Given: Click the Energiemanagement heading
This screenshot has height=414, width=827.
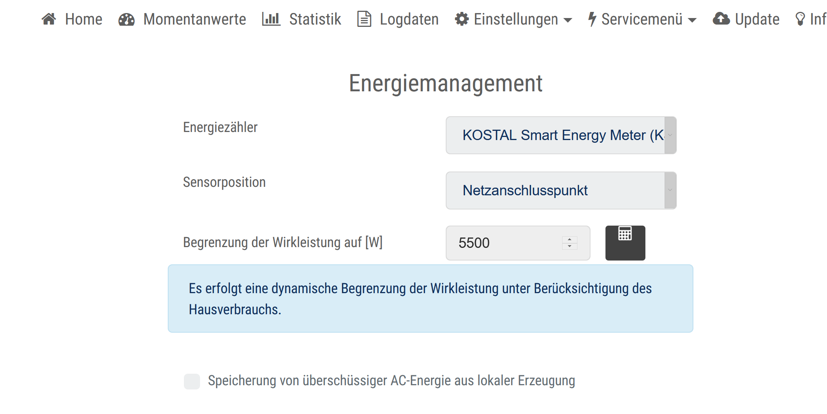Looking at the screenshot, I should 445,83.
